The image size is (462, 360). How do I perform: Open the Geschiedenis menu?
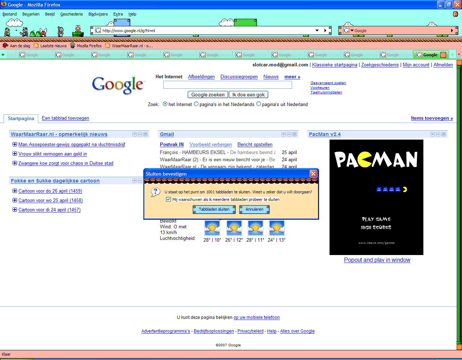tap(71, 14)
